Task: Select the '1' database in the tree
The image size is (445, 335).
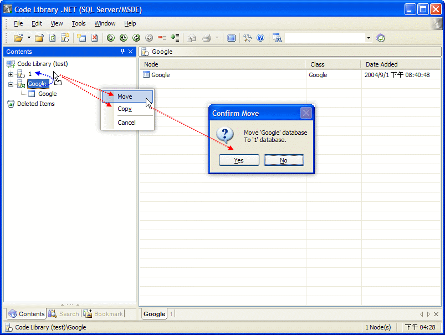Action: (30, 74)
